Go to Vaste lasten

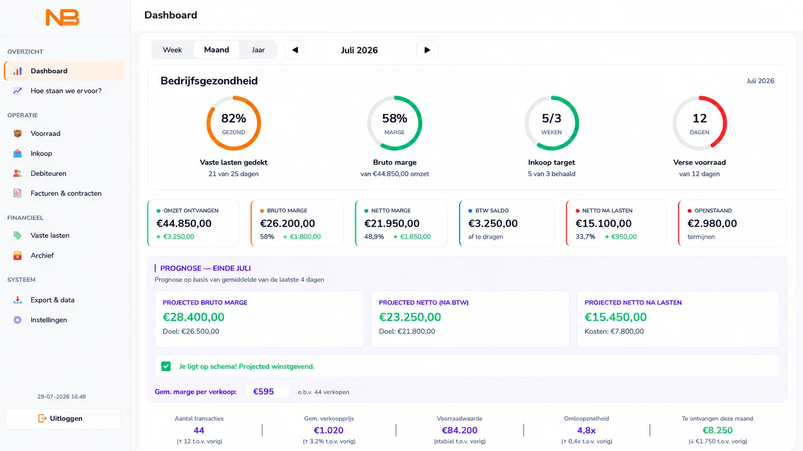64,235
